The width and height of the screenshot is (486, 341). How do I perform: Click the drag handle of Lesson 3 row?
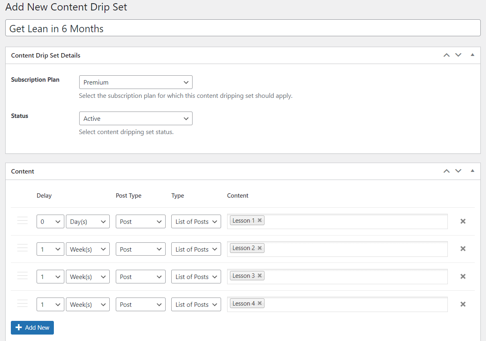[23, 276]
